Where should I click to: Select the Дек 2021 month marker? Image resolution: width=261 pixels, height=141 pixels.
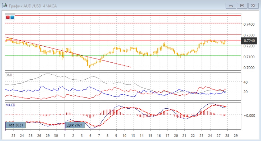(x=75, y=125)
